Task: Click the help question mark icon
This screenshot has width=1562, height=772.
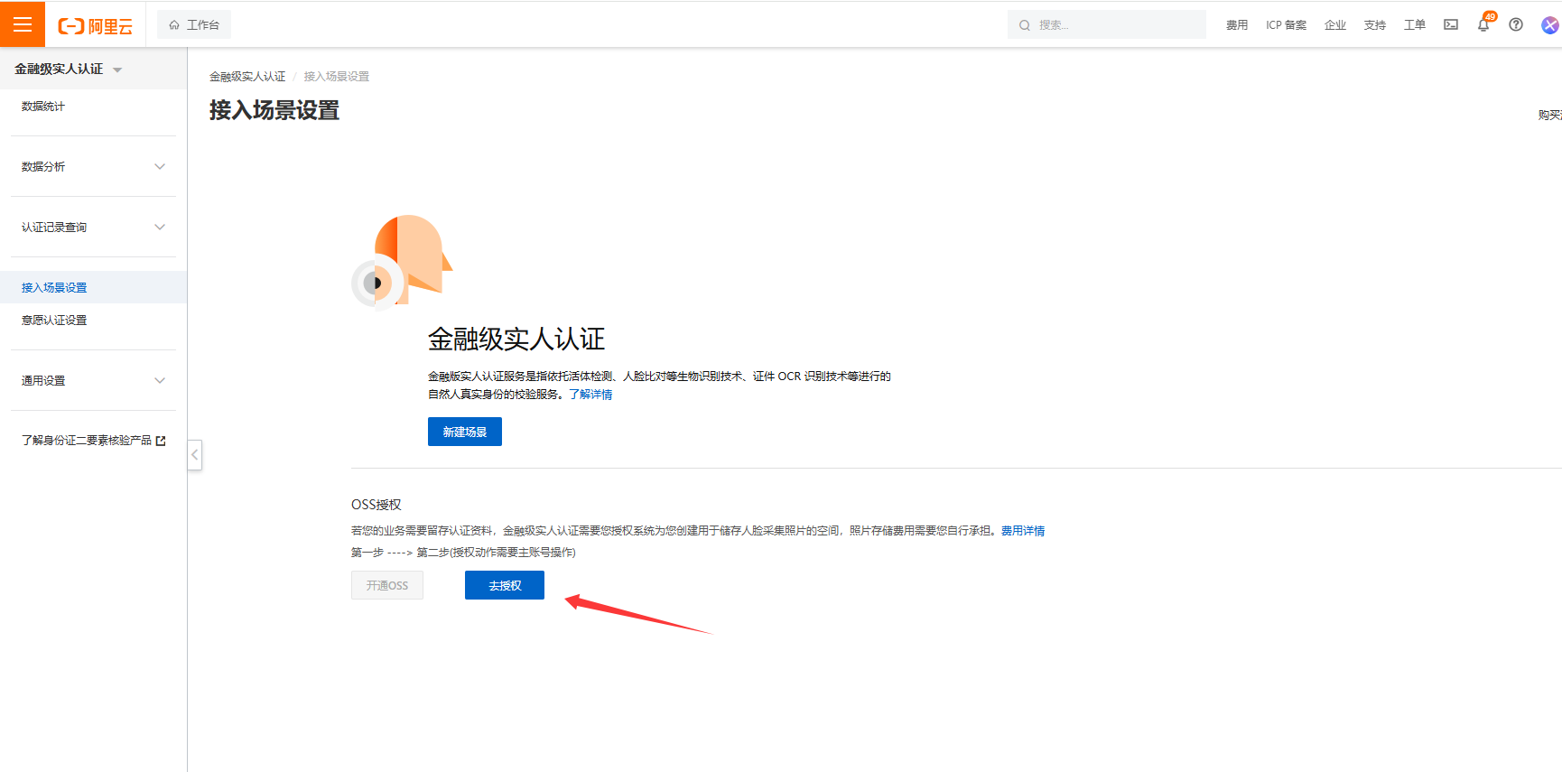Action: pos(1516,25)
